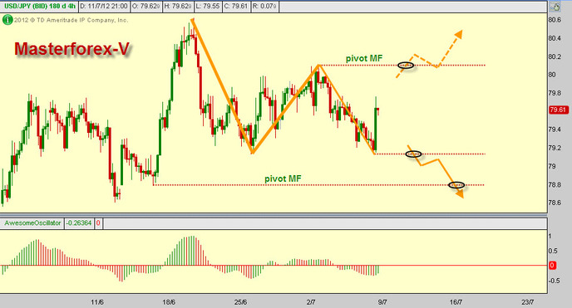Click the ellipse marker on the lower pivot MF line
The width and height of the screenshot is (572, 308).
(456, 185)
